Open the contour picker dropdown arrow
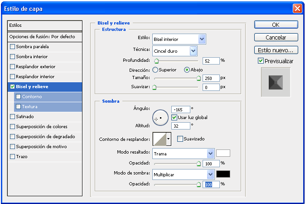 [x=169, y=139]
